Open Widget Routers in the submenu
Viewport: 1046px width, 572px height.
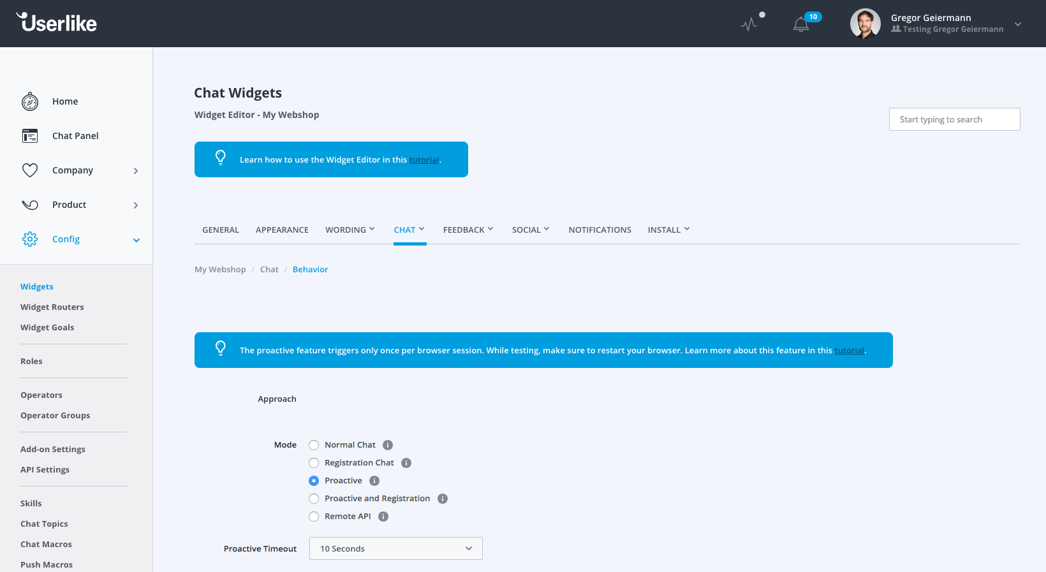point(52,307)
